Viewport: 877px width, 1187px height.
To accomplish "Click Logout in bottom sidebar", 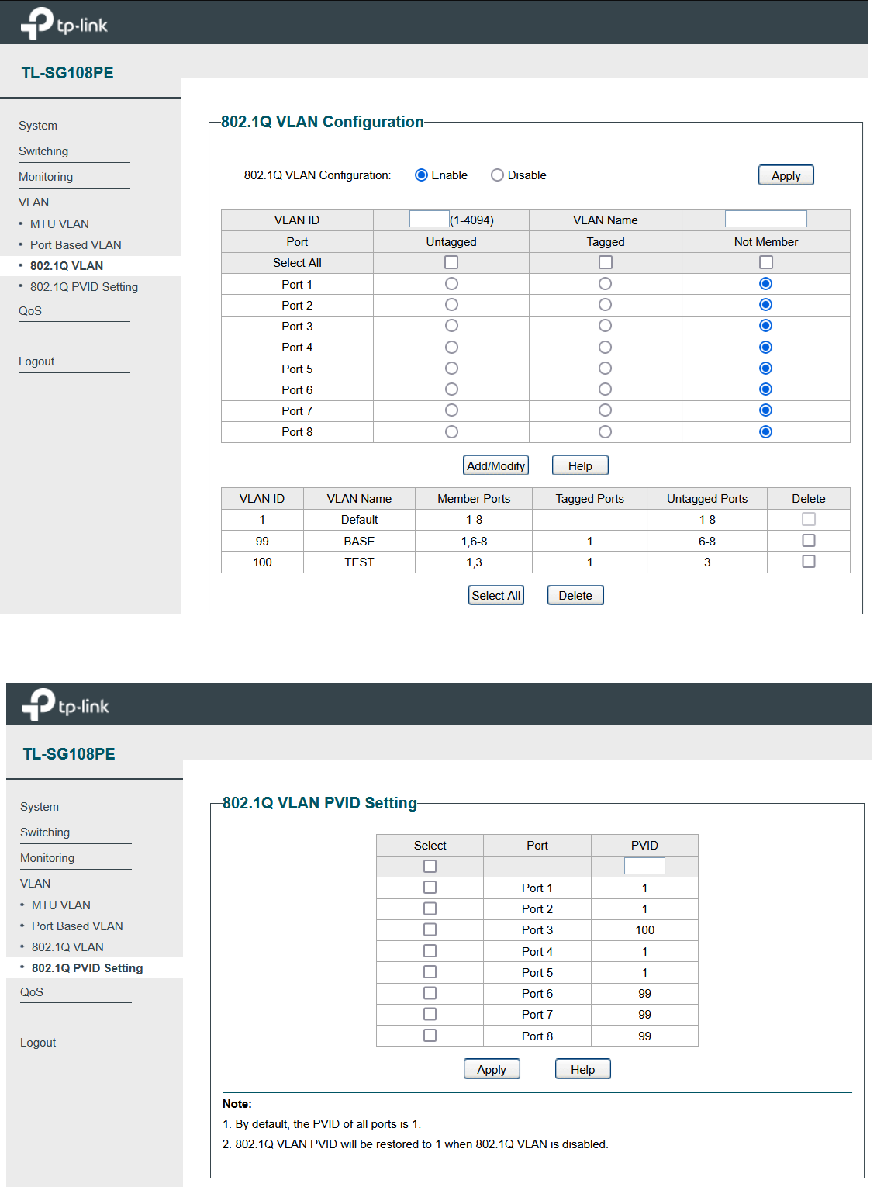I will pyautogui.click(x=38, y=1043).
